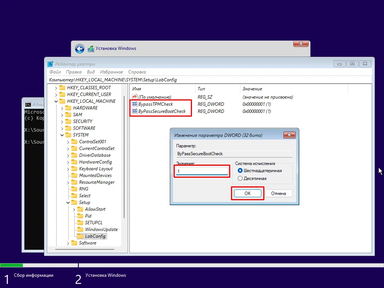This screenshot has height=288, width=384.
Task: Open the Правка menu
Action: 74,72
